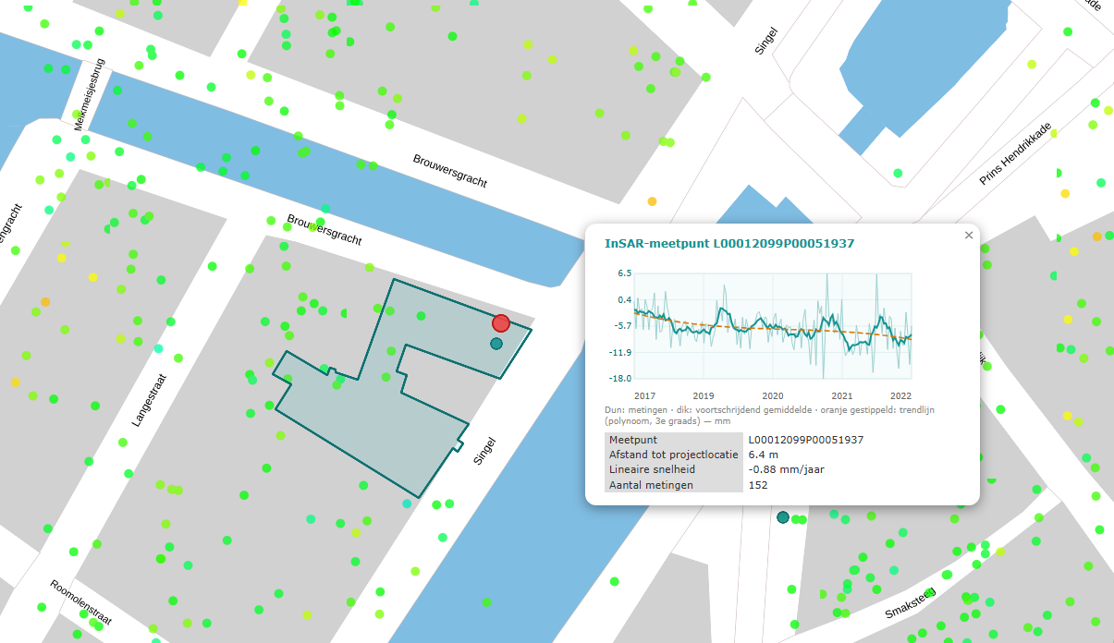1114x643 pixels.
Task: Click the '2017' label on the chart axis
Action: [x=644, y=395]
